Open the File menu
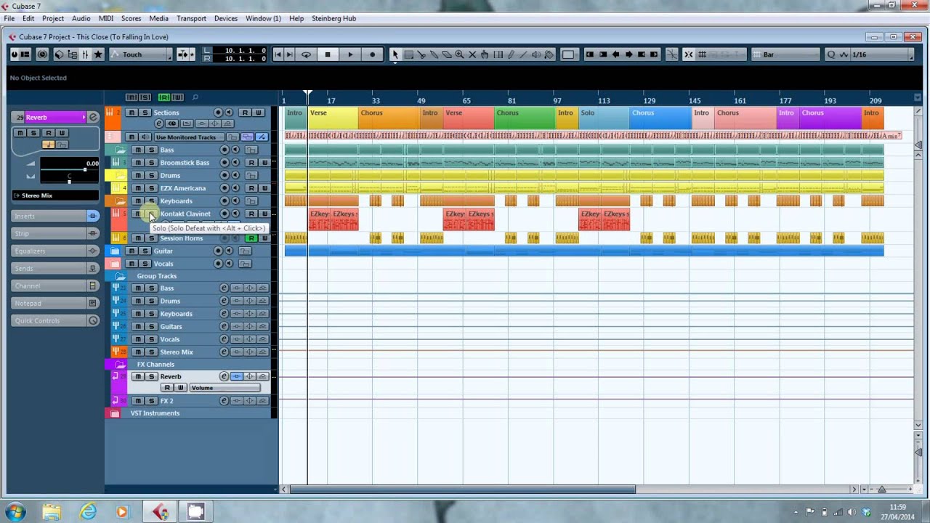Viewport: 930px width, 523px height. pyautogui.click(x=9, y=18)
